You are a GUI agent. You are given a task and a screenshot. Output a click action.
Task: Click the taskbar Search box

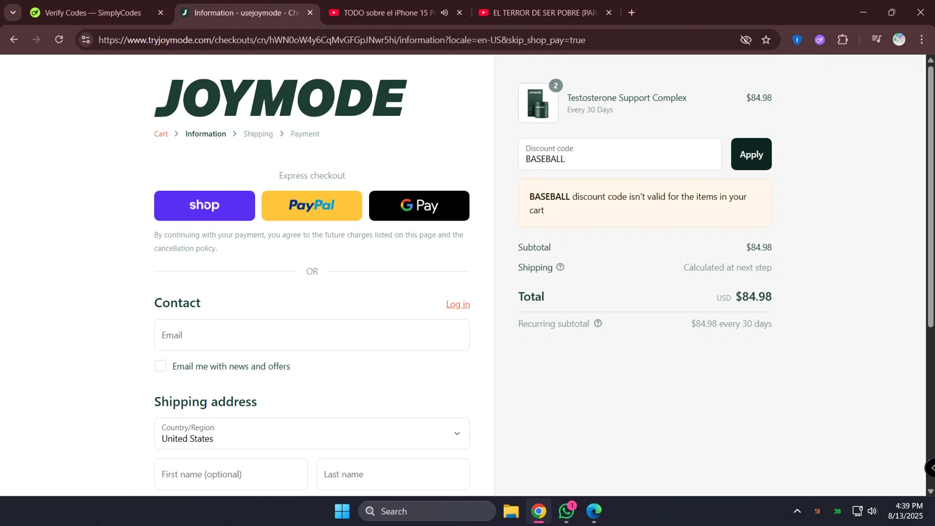(x=427, y=511)
